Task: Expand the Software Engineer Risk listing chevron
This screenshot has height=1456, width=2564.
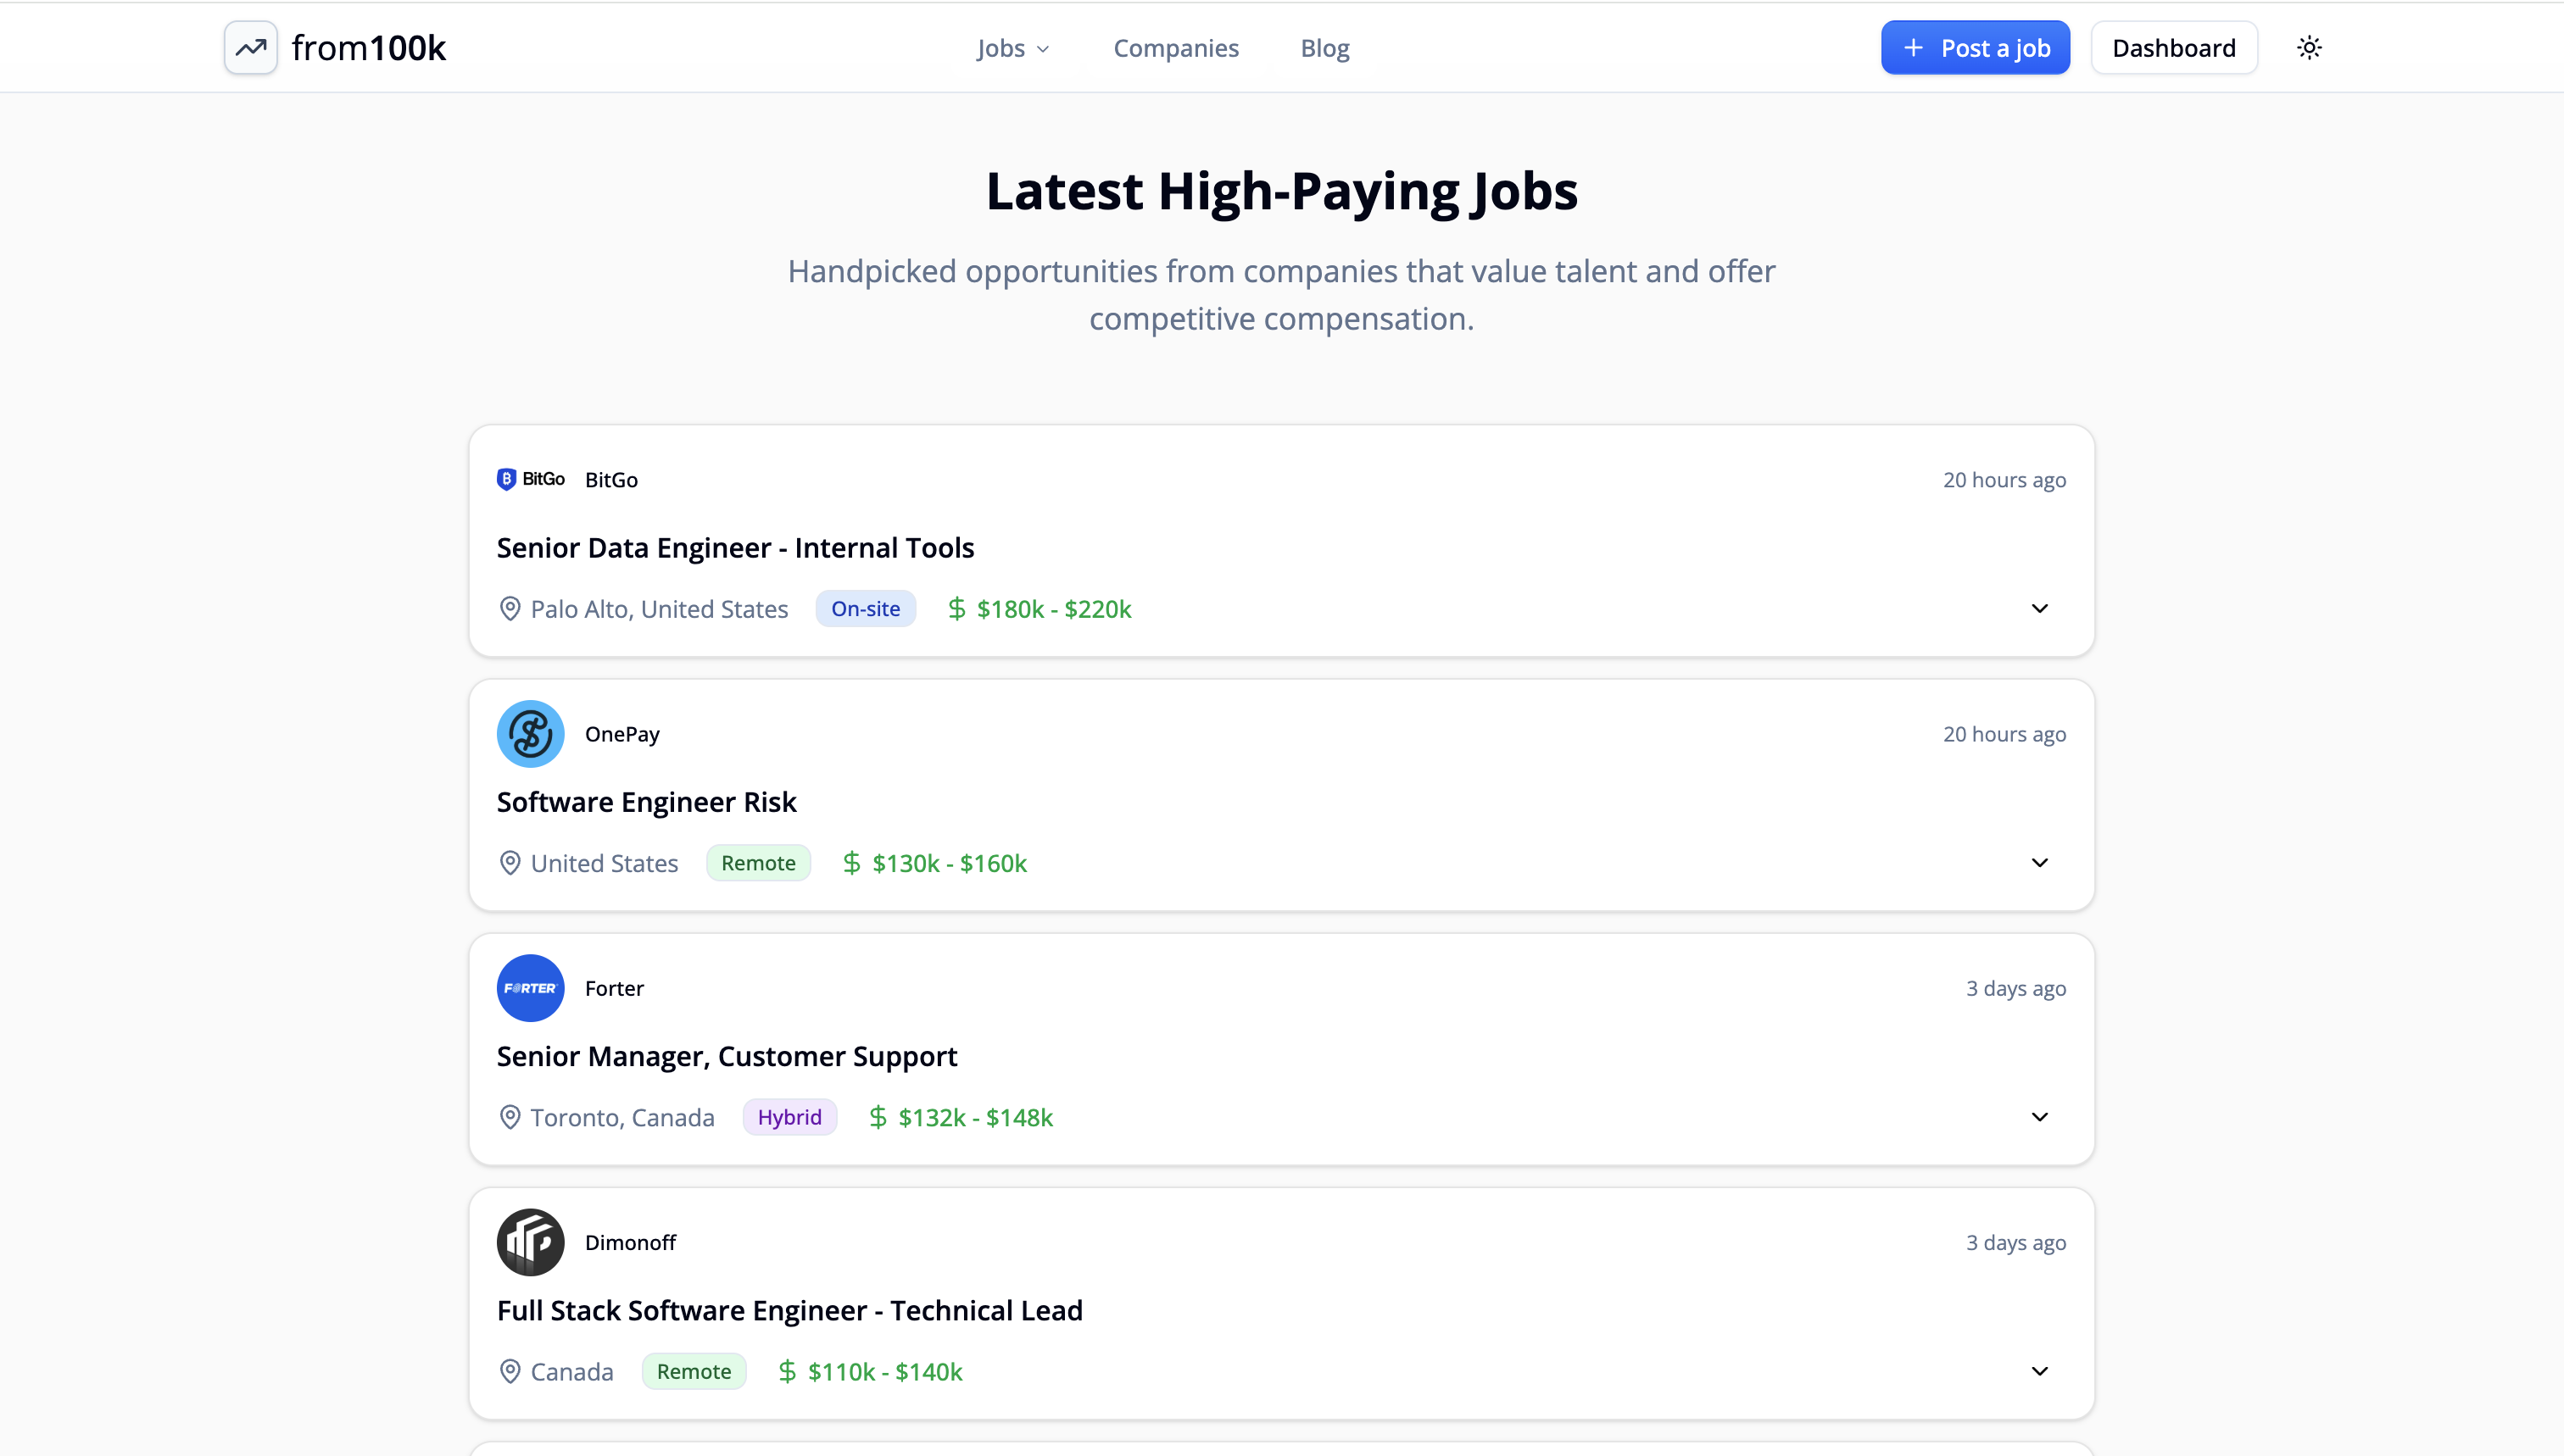Action: click(2039, 863)
